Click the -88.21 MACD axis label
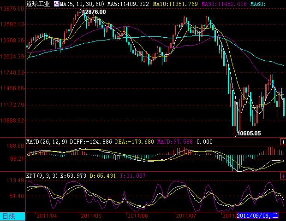 pos(16,159)
